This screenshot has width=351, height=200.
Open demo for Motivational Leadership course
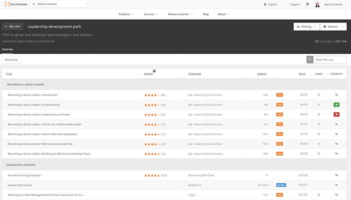pos(319,144)
